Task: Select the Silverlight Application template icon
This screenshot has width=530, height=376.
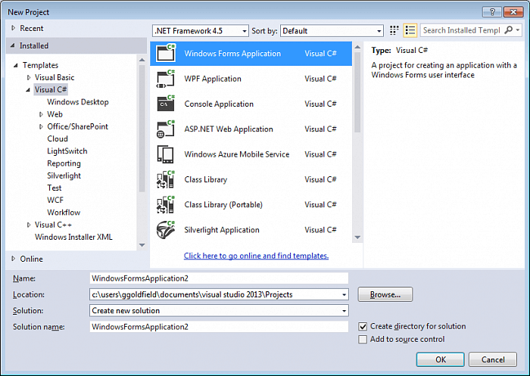Action: click(165, 230)
